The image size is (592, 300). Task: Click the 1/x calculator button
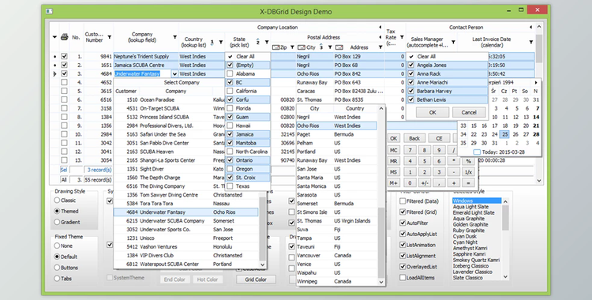(468, 172)
